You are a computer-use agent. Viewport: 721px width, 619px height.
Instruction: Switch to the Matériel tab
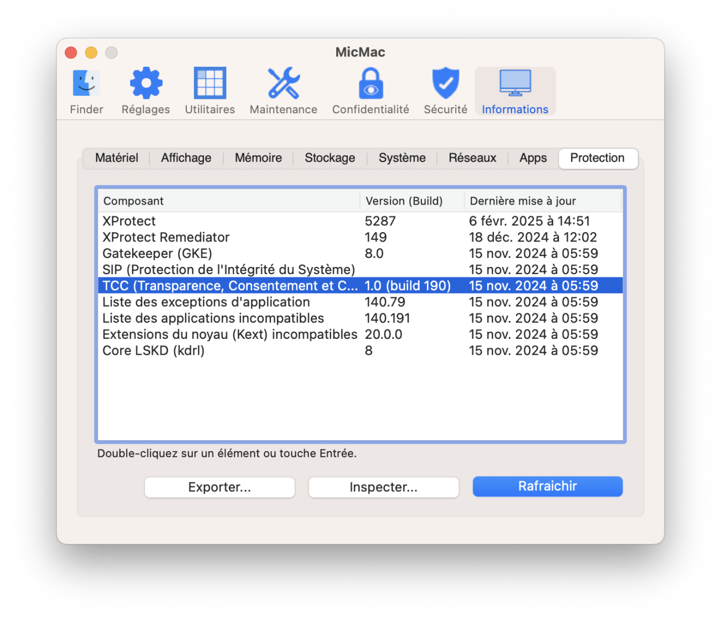pyautogui.click(x=116, y=158)
